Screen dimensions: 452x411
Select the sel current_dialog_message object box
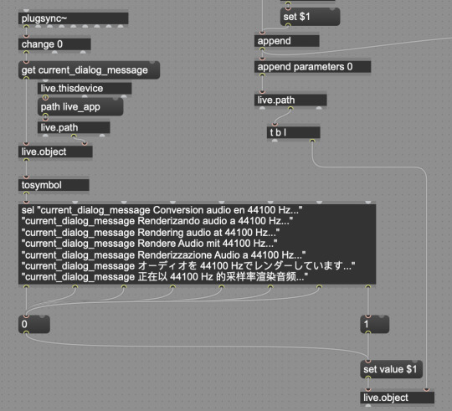(x=198, y=244)
